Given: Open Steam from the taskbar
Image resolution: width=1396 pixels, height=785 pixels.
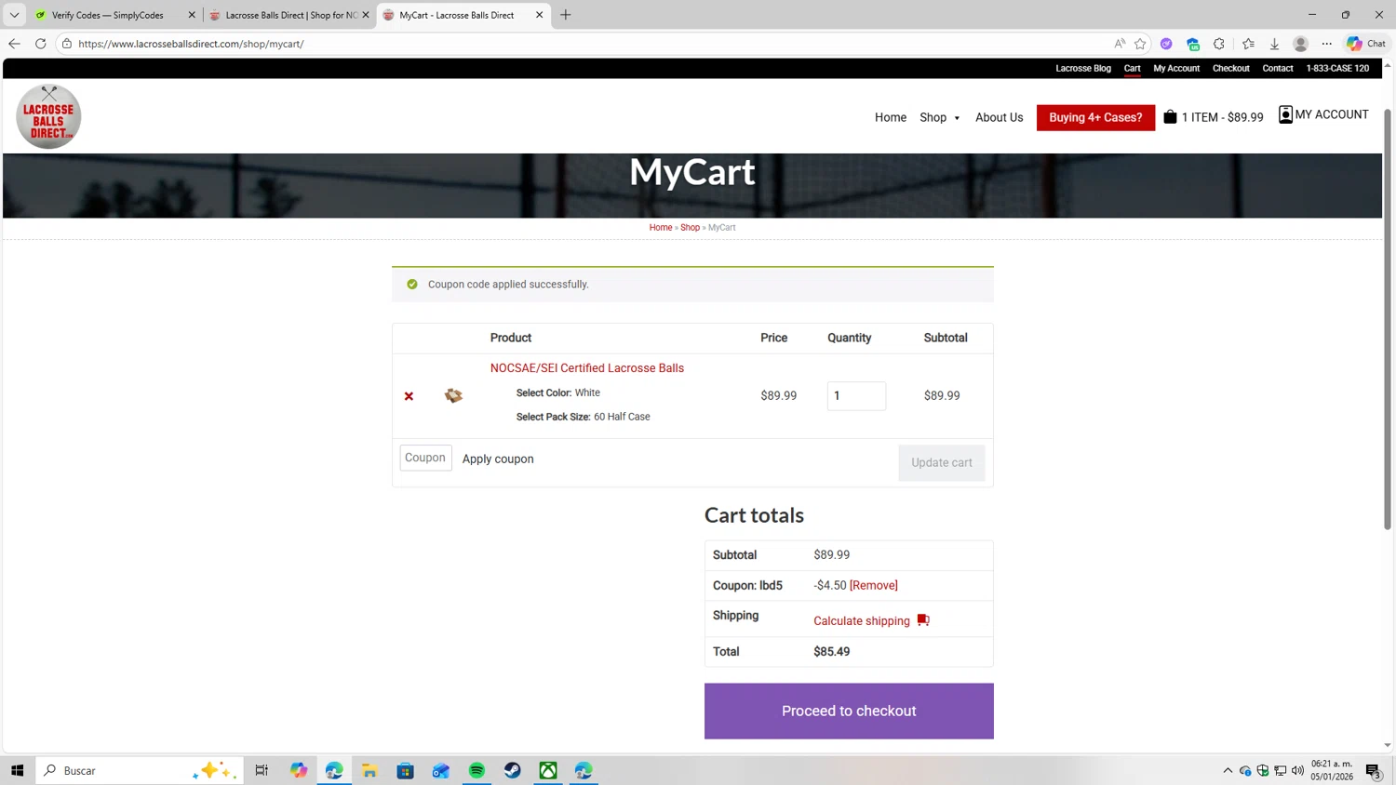Looking at the screenshot, I should [513, 770].
